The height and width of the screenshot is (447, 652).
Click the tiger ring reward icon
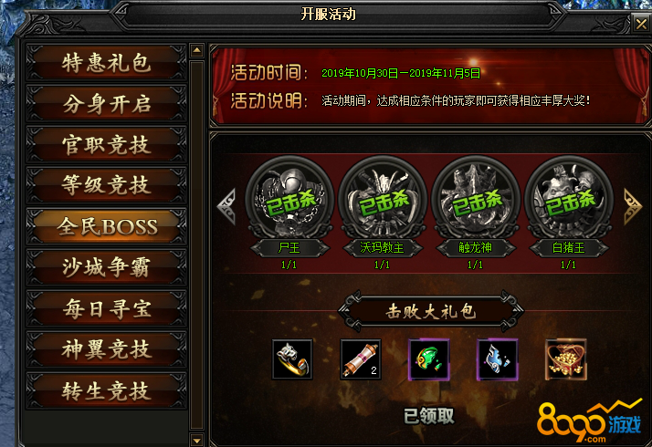pyautogui.click(x=292, y=359)
